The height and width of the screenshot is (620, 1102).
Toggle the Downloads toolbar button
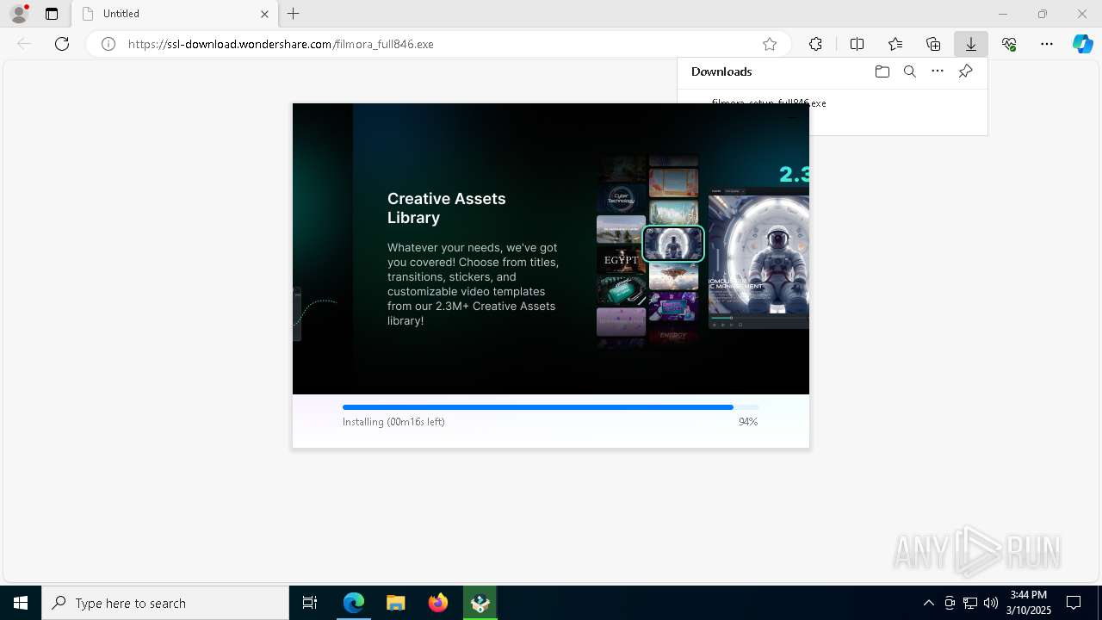971,44
